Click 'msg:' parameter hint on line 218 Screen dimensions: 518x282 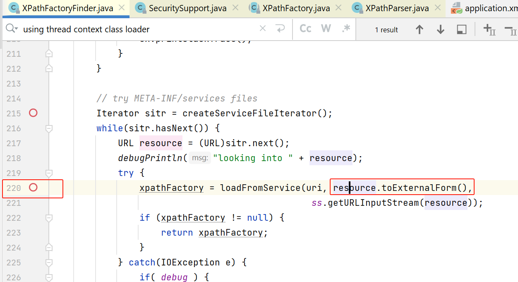click(200, 158)
